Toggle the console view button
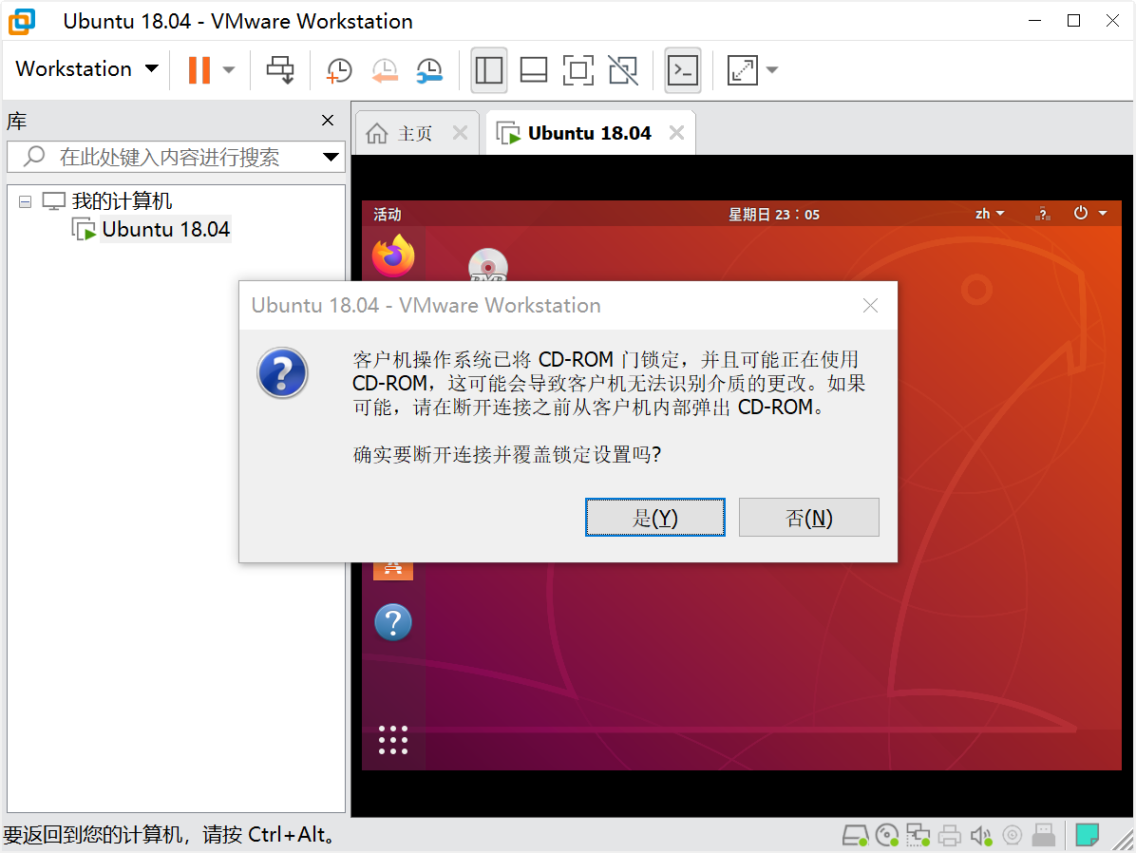1136x853 pixels. [683, 69]
